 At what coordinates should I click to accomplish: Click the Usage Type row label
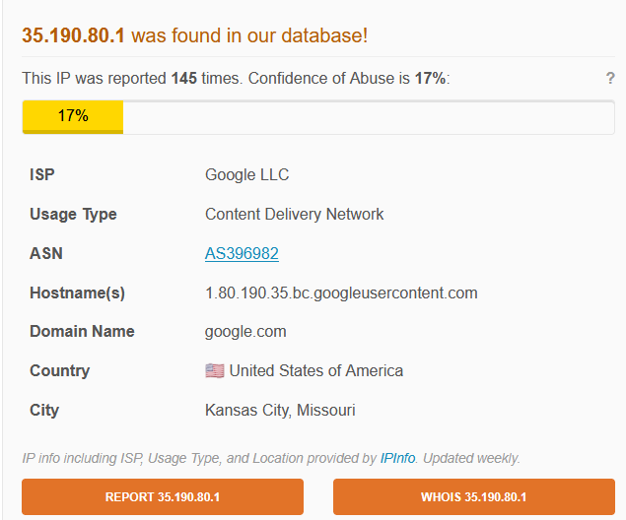(x=73, y=215)
